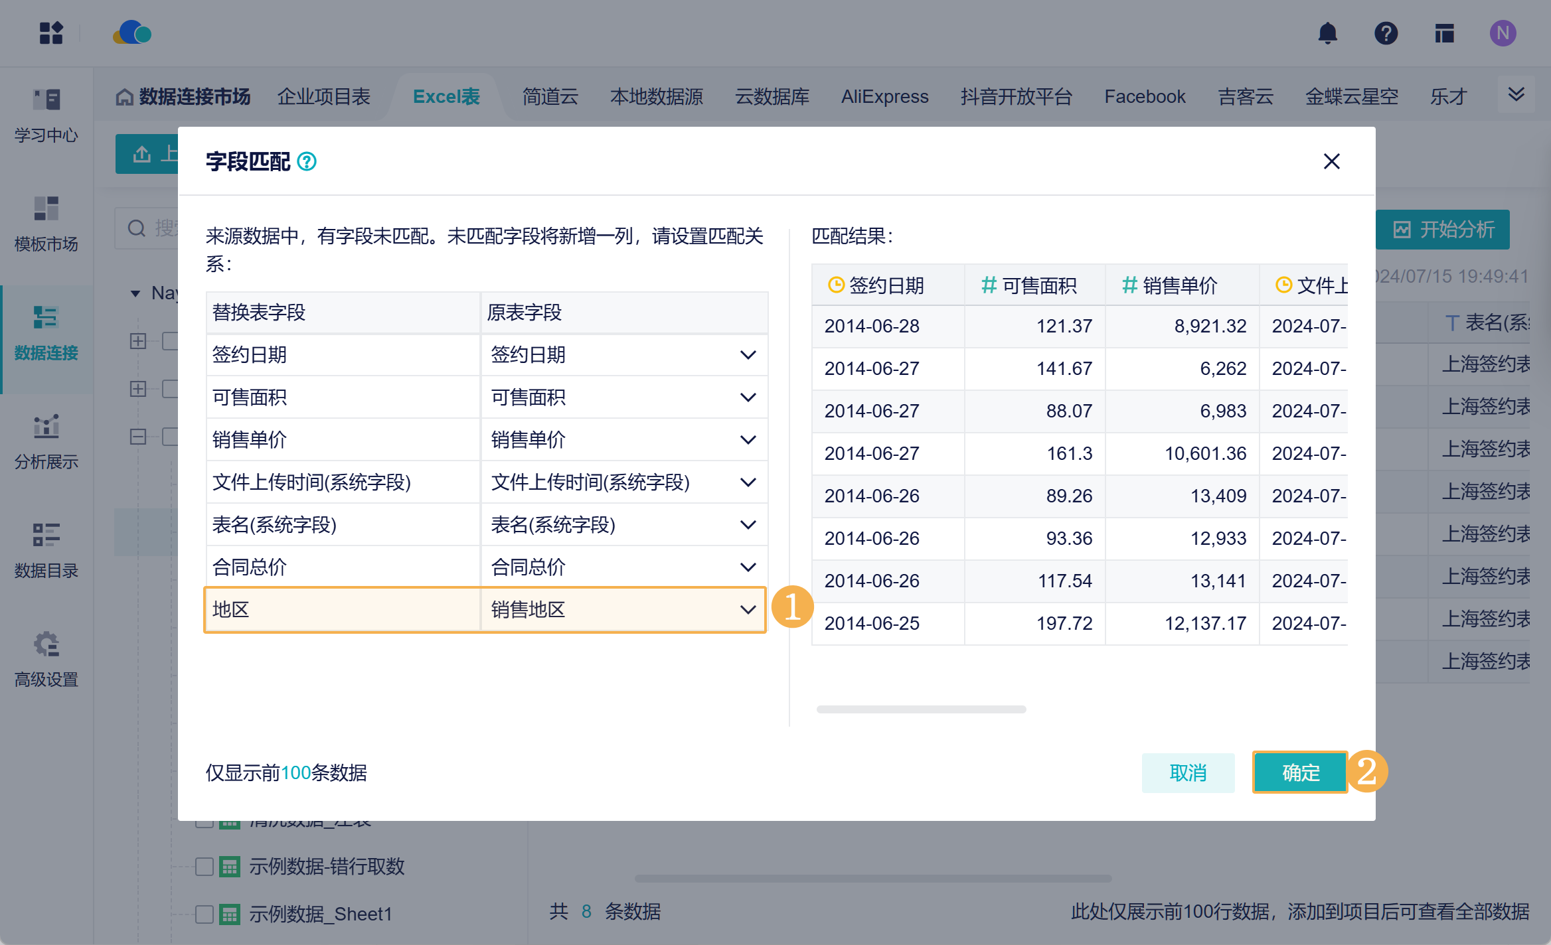Tick the 示例数据_Sheet1 checkbox
Screen dimensions: 1551x945
(204, 914)
